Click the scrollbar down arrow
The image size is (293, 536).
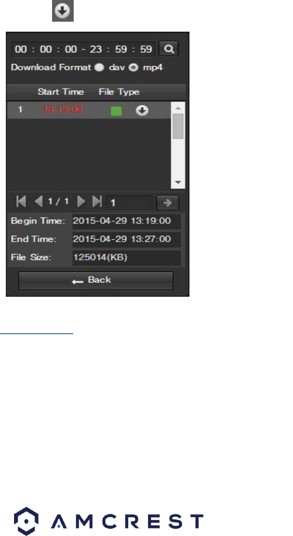(178, 182)
